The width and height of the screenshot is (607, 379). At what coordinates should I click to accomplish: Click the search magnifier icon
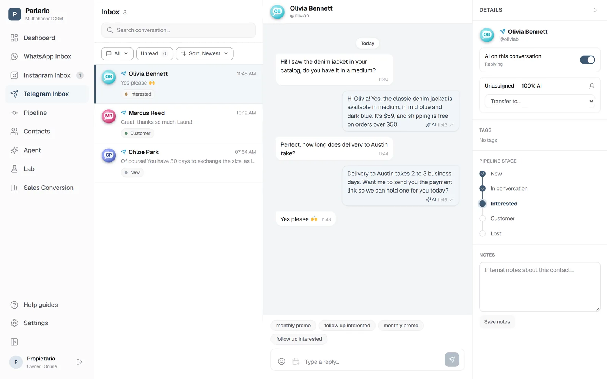[x=110, y=30]
